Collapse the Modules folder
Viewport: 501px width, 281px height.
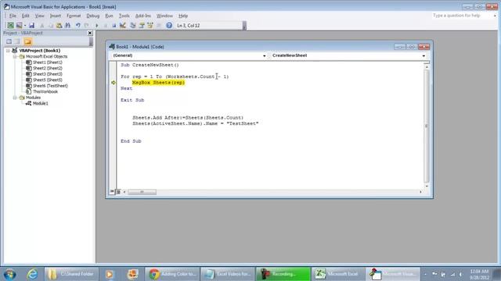[x=15, y=98]
